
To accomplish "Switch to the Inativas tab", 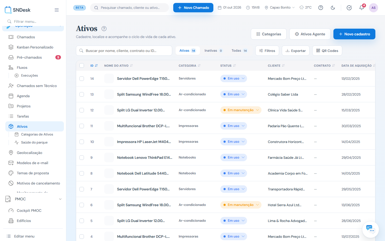I will pos(213,51).
